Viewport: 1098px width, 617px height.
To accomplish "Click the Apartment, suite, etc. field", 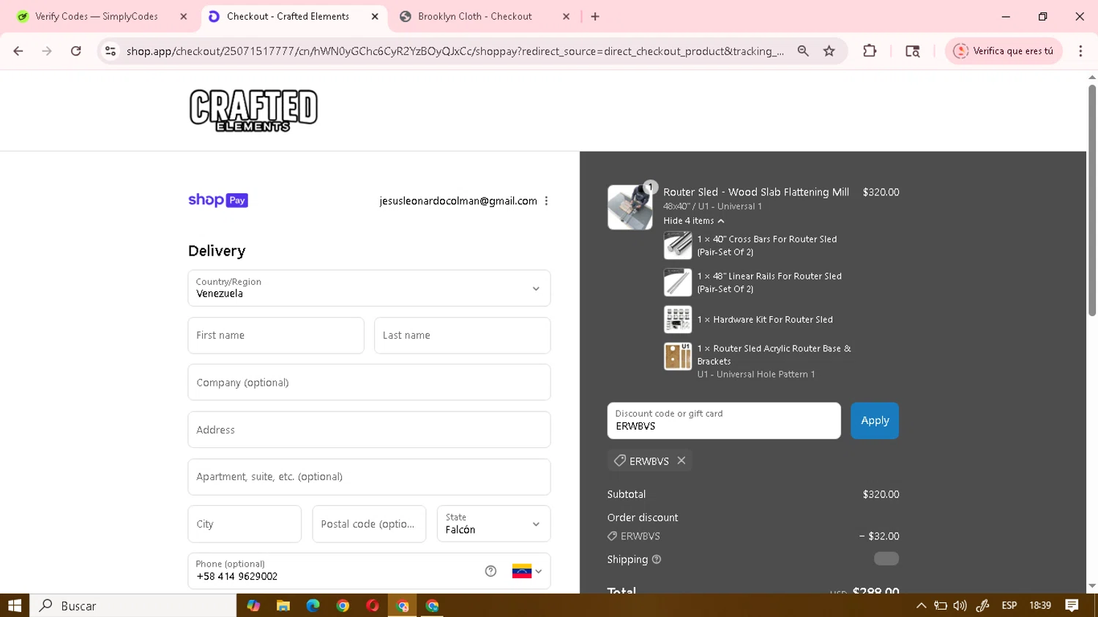I will click(x=369, y=476).
